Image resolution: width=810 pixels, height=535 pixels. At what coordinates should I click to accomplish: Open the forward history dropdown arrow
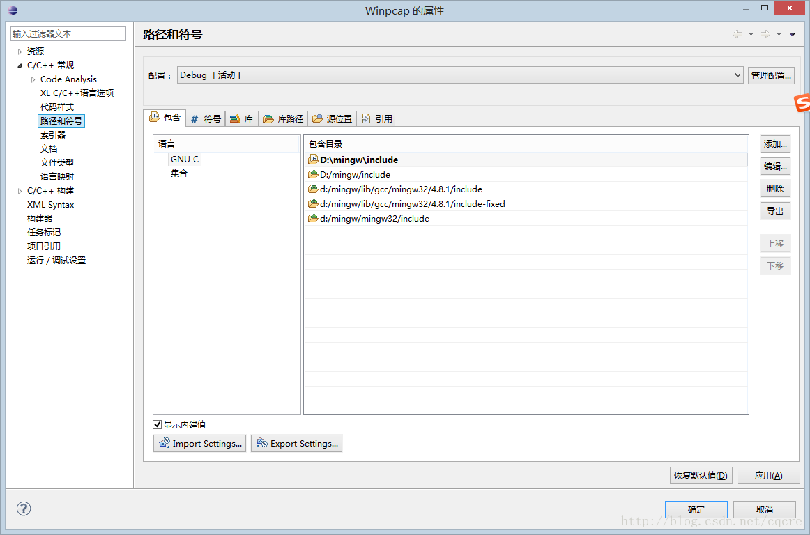point(779,34)
